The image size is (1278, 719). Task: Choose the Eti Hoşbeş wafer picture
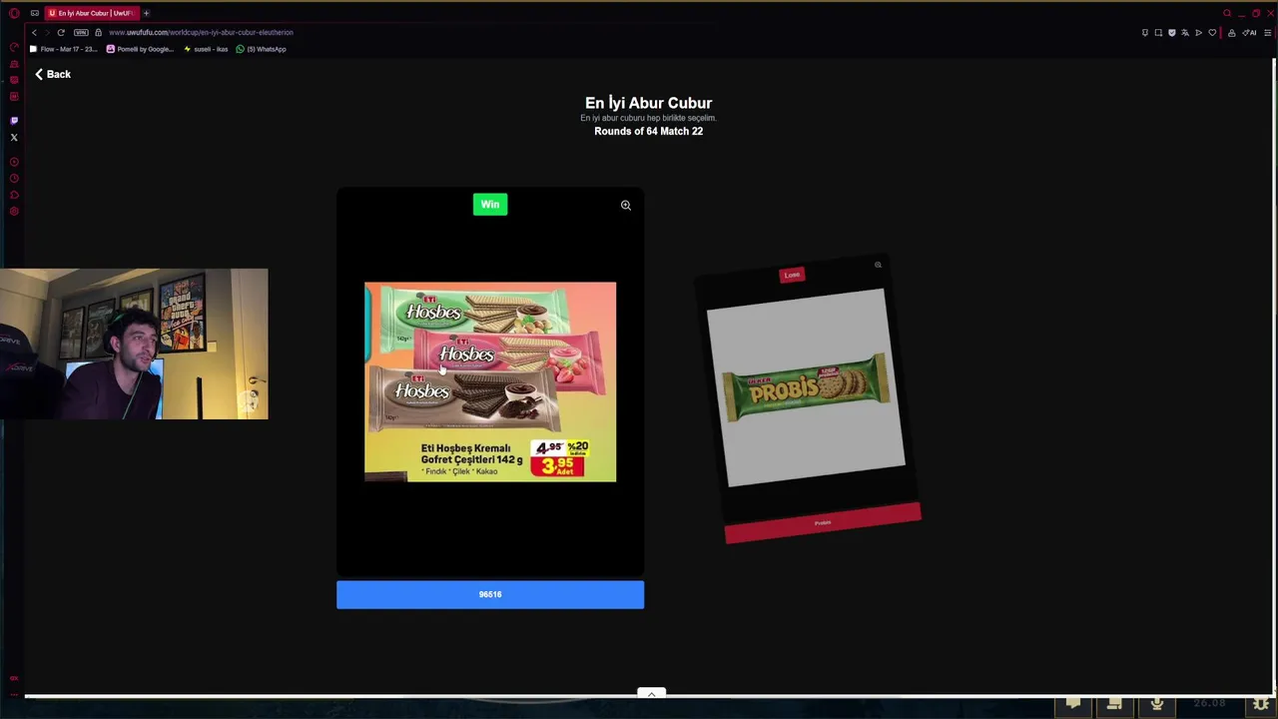click(490, 381)
